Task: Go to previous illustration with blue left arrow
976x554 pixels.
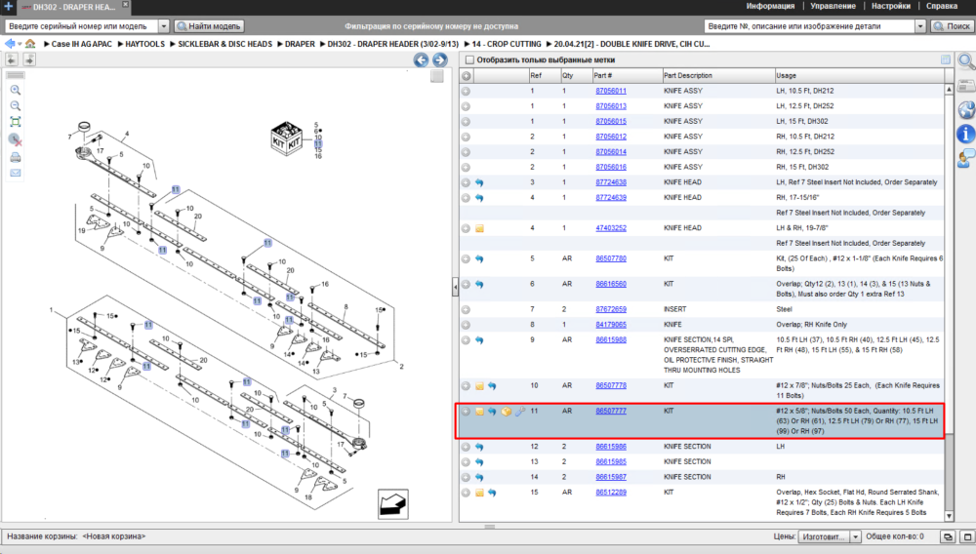Action: pos(421,59)
